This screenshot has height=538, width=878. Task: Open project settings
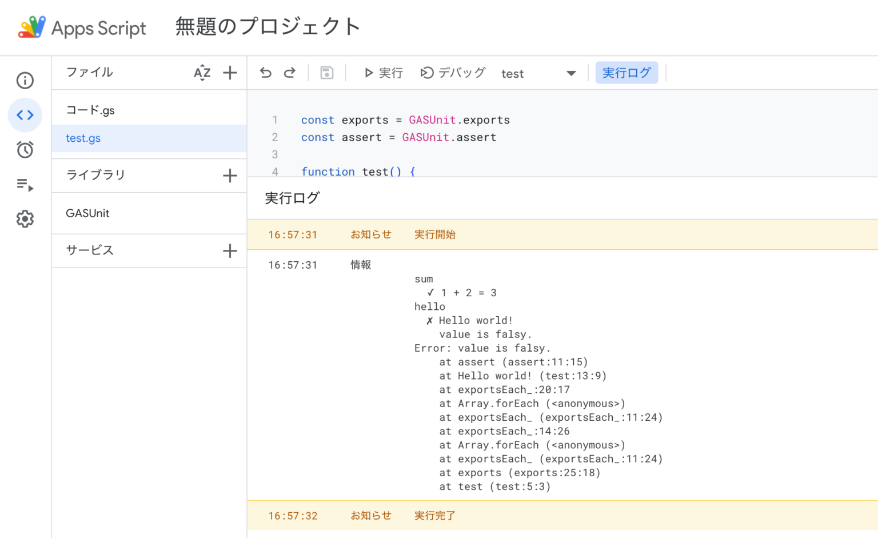[x=25, y=218]
